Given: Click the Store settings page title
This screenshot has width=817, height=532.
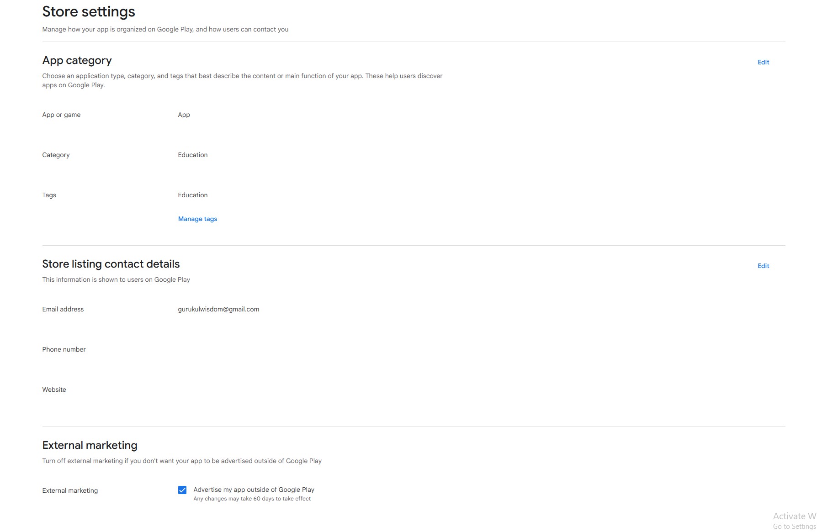Looking at the screenshot, I should pyautogui.click(x=89, y=12).
